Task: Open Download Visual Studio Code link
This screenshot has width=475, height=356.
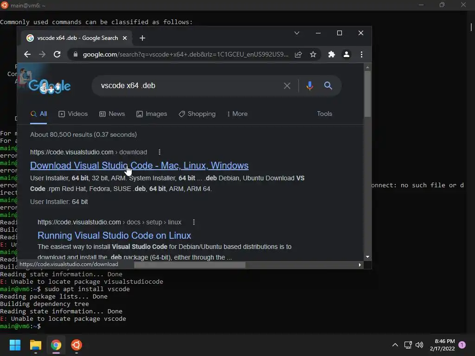Action: coord(139,165)
